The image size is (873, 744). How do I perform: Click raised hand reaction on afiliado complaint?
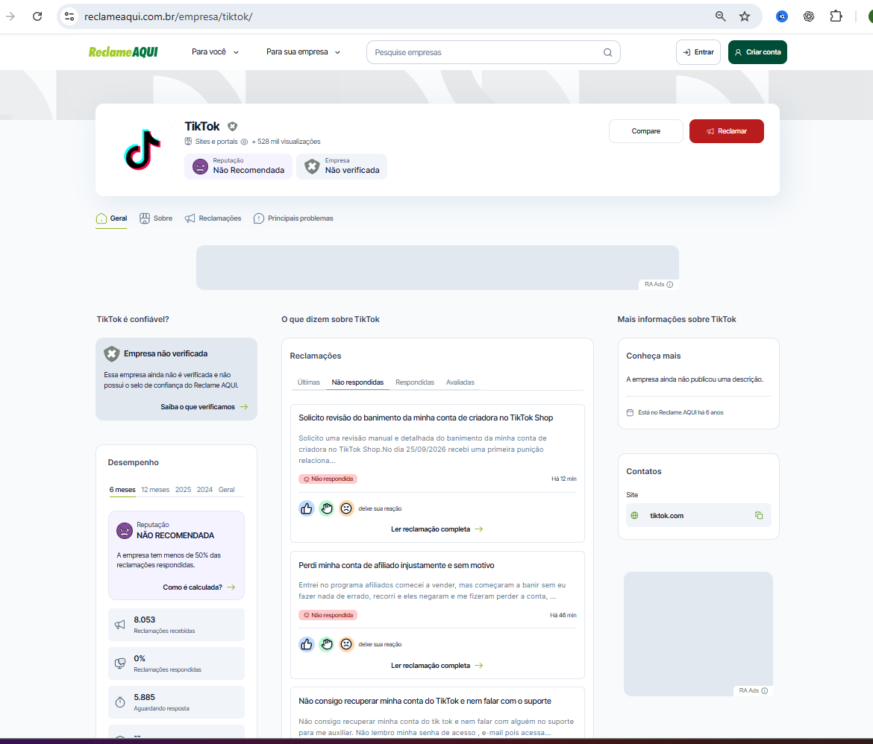pos(326,644)
